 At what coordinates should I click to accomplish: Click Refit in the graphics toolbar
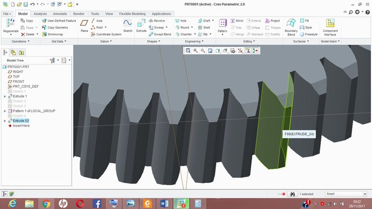[188, 51]
